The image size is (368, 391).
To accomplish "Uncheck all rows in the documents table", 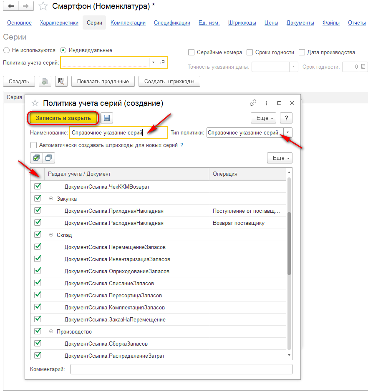I will [x=49, y=158].
